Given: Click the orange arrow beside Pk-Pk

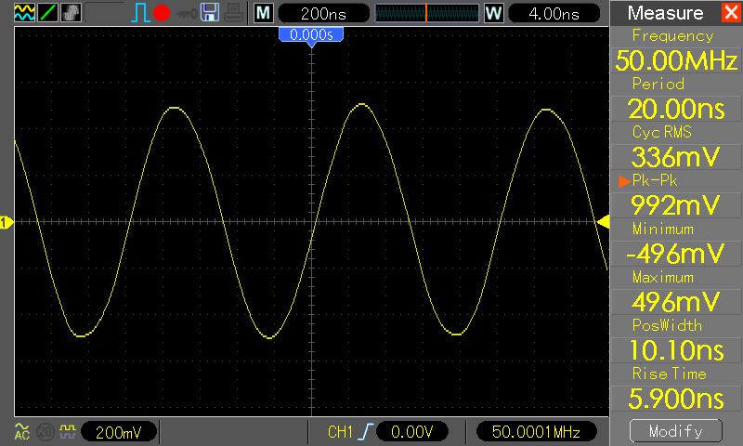Looking at the screenshot, I should click(x=624, y=180).
